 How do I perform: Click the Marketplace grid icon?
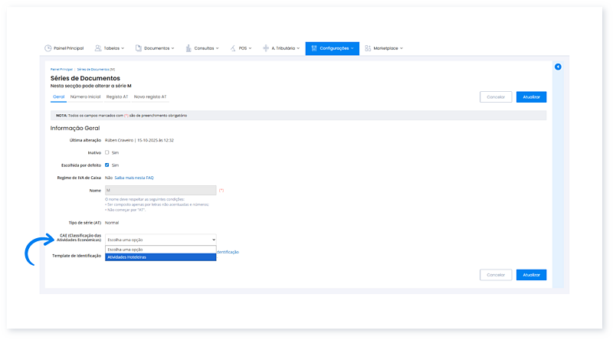(x=368, y=48)
